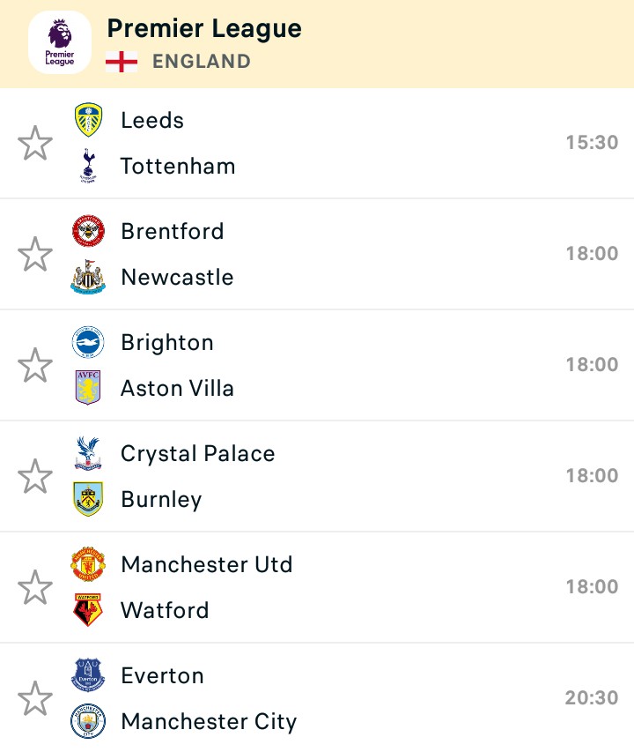The image size is (634, 752).
Task: Click the Aston Villa crest
Action: pyautogui.click(x=88, y=388)
